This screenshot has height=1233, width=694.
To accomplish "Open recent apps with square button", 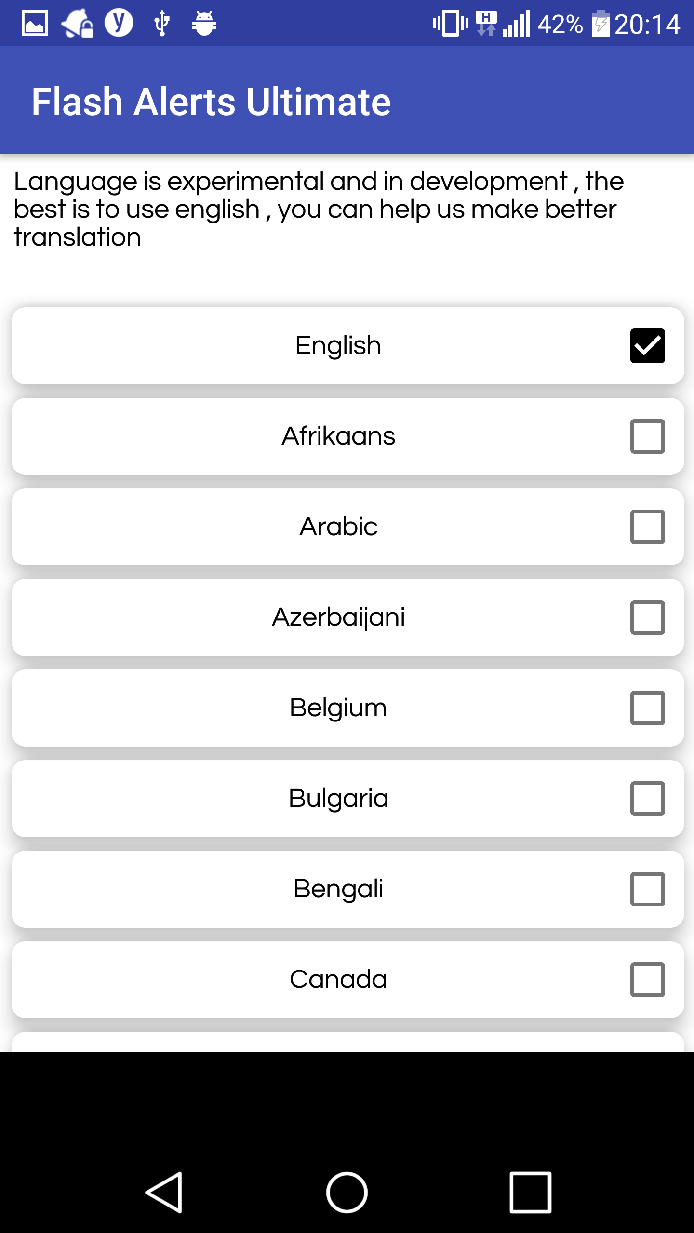I will coord(530,1193).
